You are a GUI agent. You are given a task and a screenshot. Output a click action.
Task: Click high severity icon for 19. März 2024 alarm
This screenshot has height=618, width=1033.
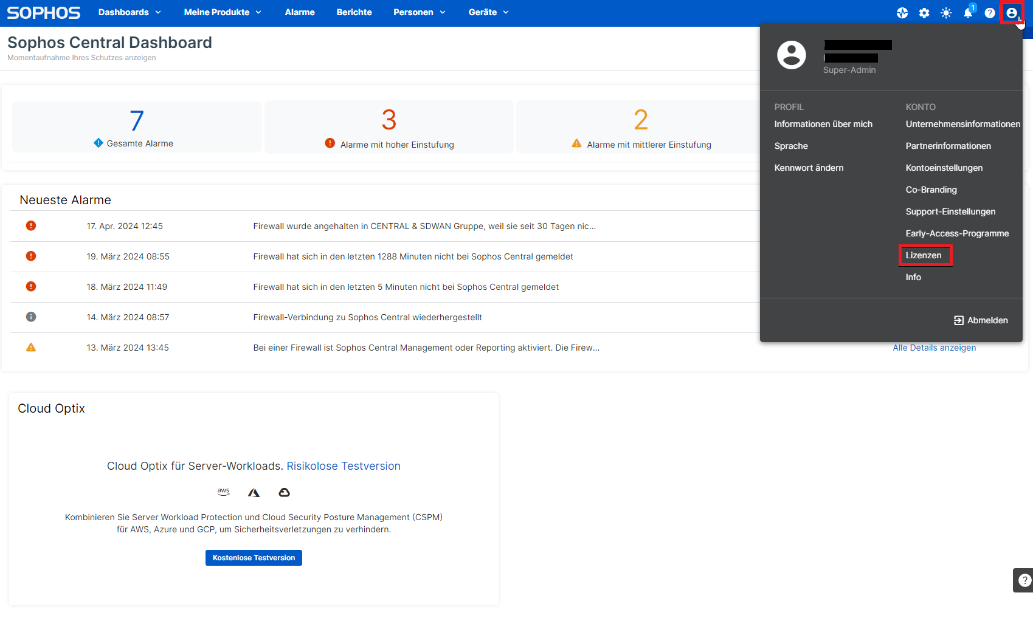31,256
